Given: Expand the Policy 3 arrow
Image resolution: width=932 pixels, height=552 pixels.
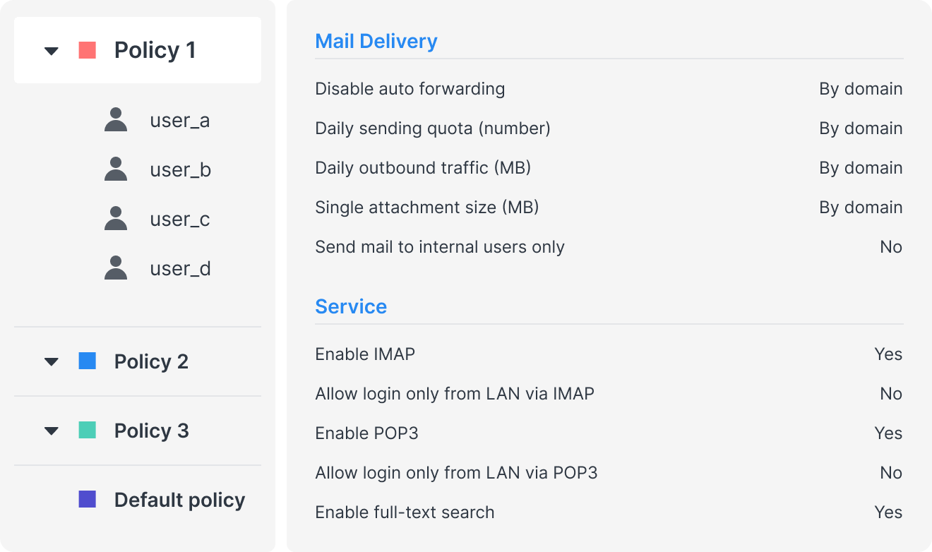Looking at the screenshot, I should pyautogui.click(x=52, y=431).
